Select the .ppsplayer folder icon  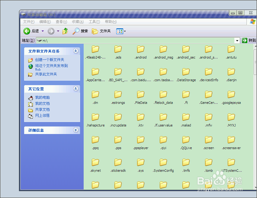pyautogui.click(x=141, y=139)
